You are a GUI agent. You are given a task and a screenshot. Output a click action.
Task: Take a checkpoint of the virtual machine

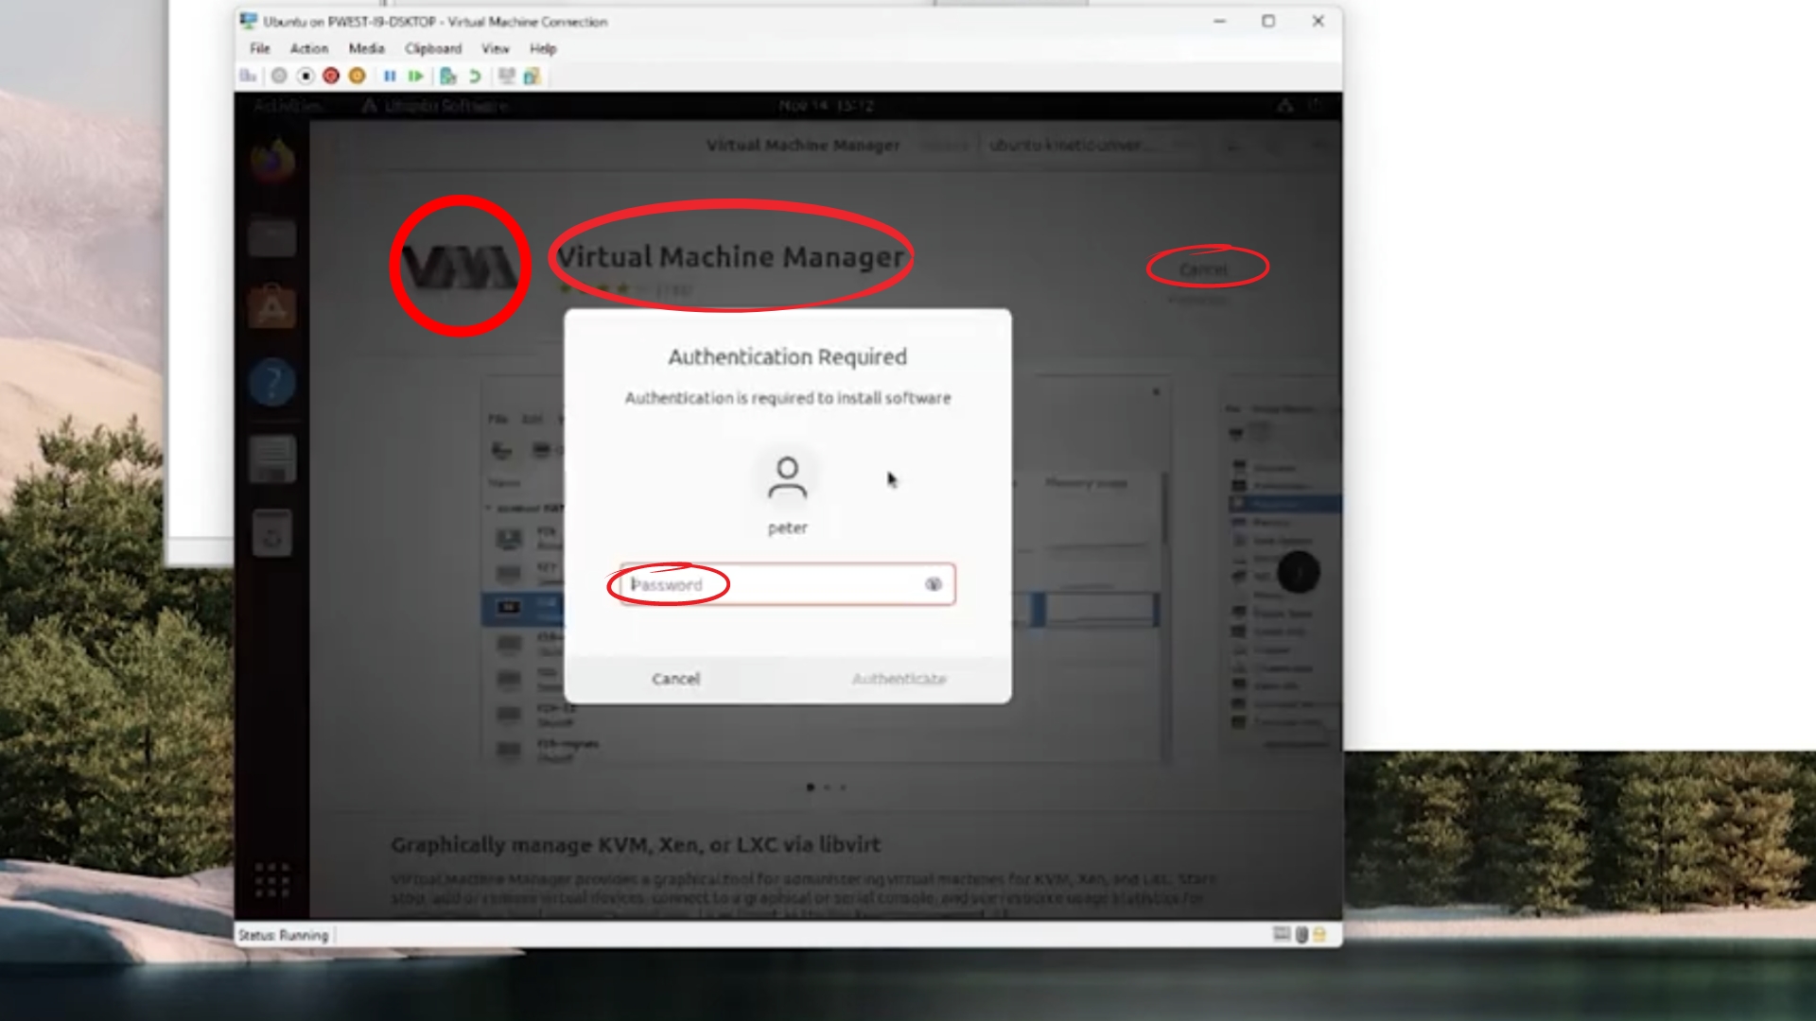tap(448, 77)
